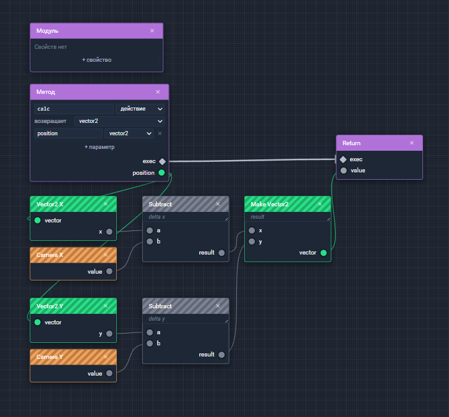This screenshot has width=449, height=417.
Task: Close the Метод node
Action: (x=158, y=92)
